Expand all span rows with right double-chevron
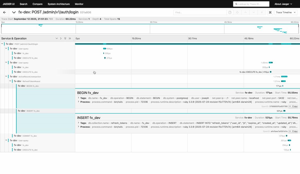The image size is (300, 174). point(70,38)
